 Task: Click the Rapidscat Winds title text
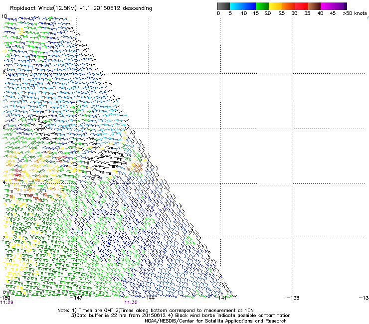81,8
